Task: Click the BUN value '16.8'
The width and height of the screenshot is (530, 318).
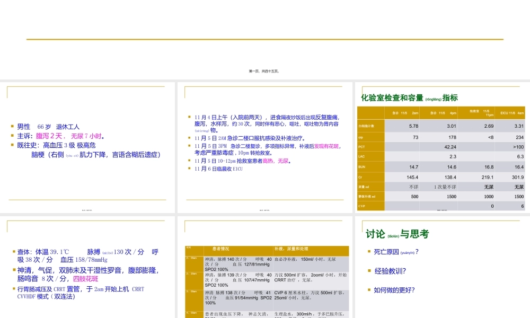Action: pos(476,167)
